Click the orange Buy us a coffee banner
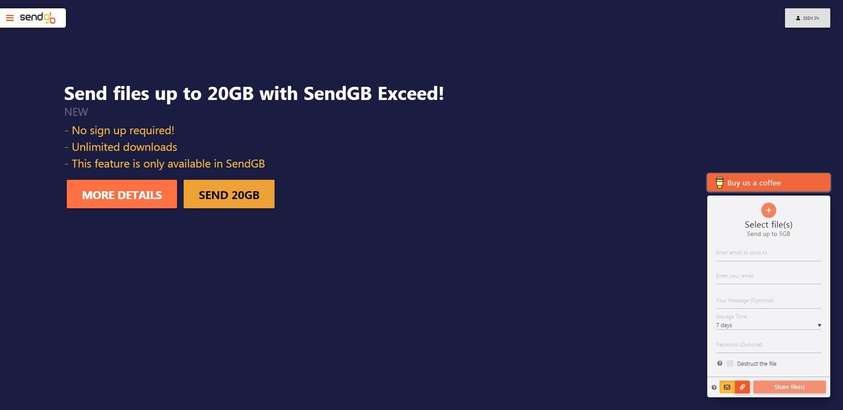This screenshot has width=843, height=410. pyautogui.click(x=768, y=182)
